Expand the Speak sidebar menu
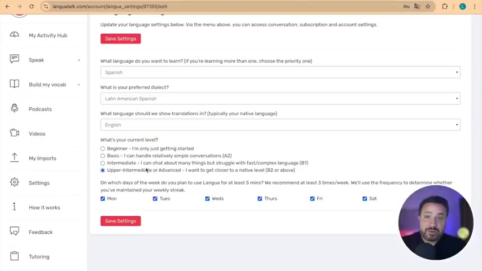 pyautogui.click(x=45, y=60)
